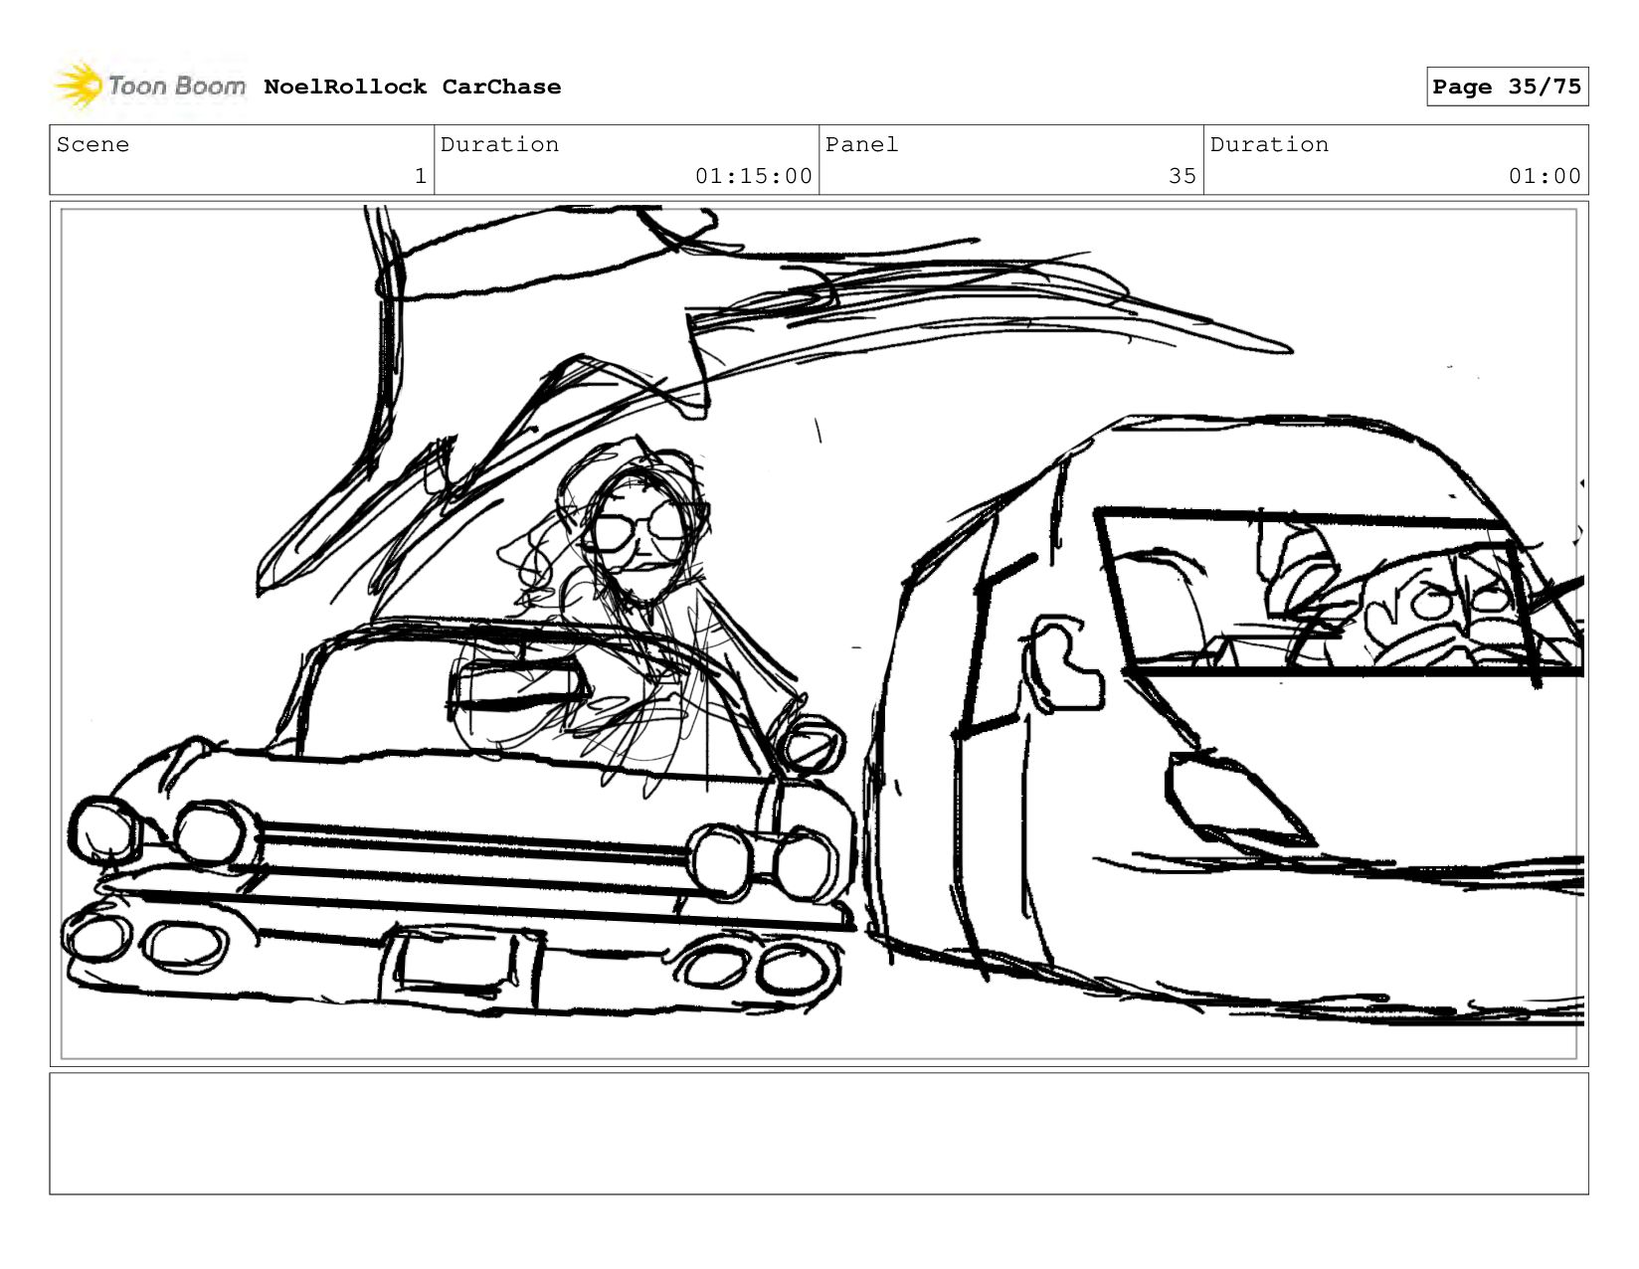This screenshot has height=1269, width=1639.
Task: Click the 'Scene' header label
Action: [92, 144]
